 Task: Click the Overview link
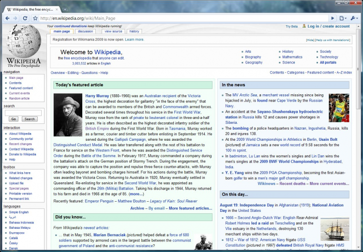coord(58,73)
